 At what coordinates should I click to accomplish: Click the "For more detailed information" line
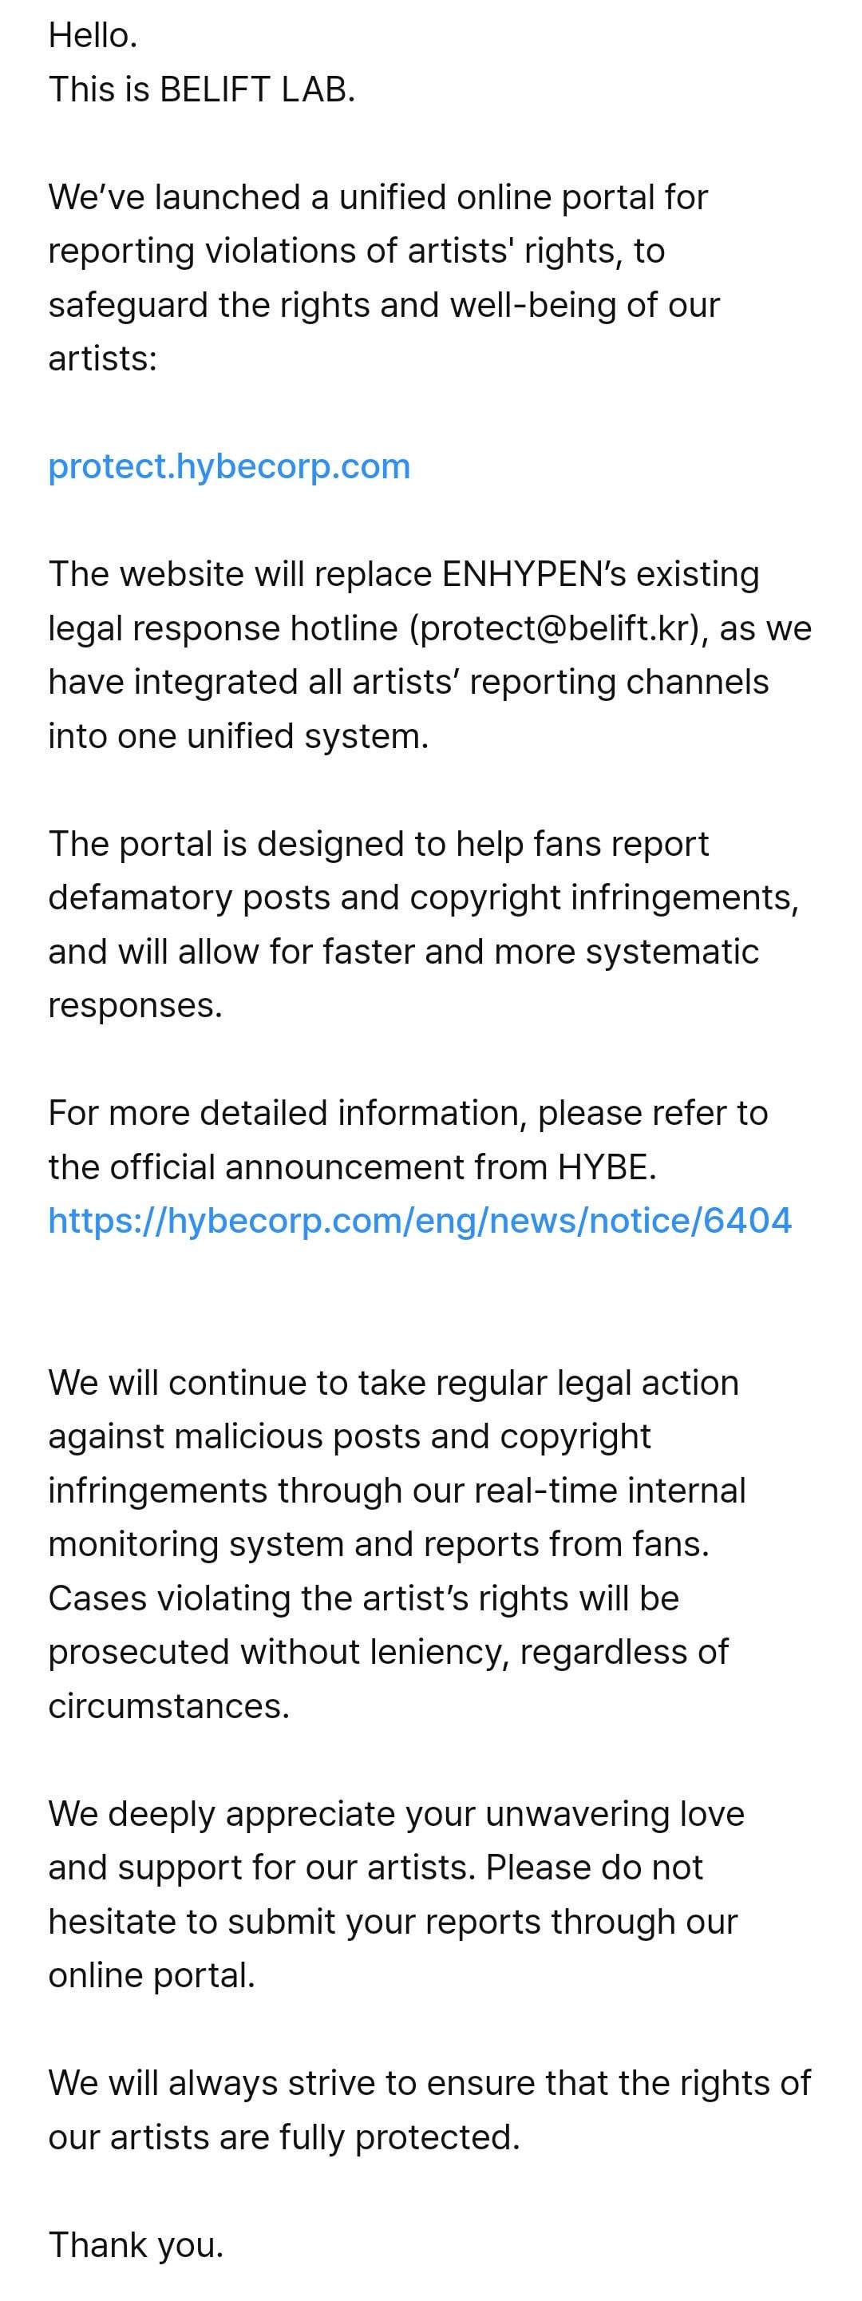407,1113
